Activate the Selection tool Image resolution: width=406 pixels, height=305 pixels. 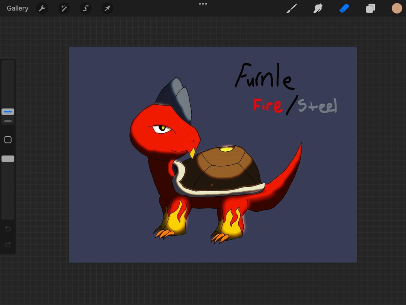85,9
